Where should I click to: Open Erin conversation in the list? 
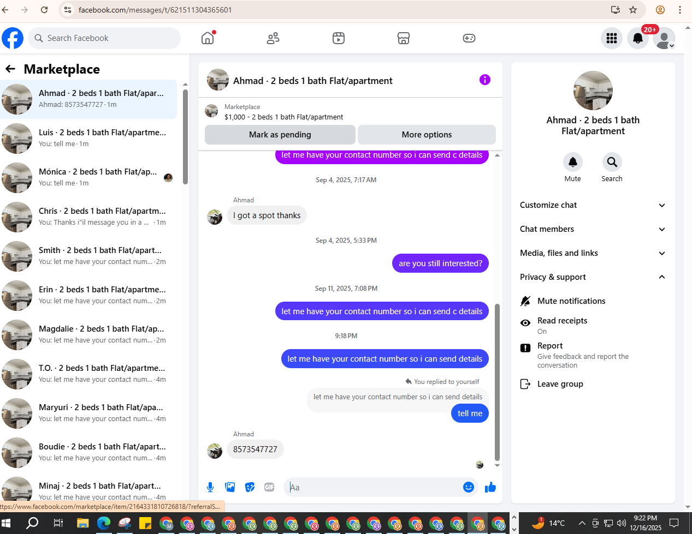coord(88,295)
